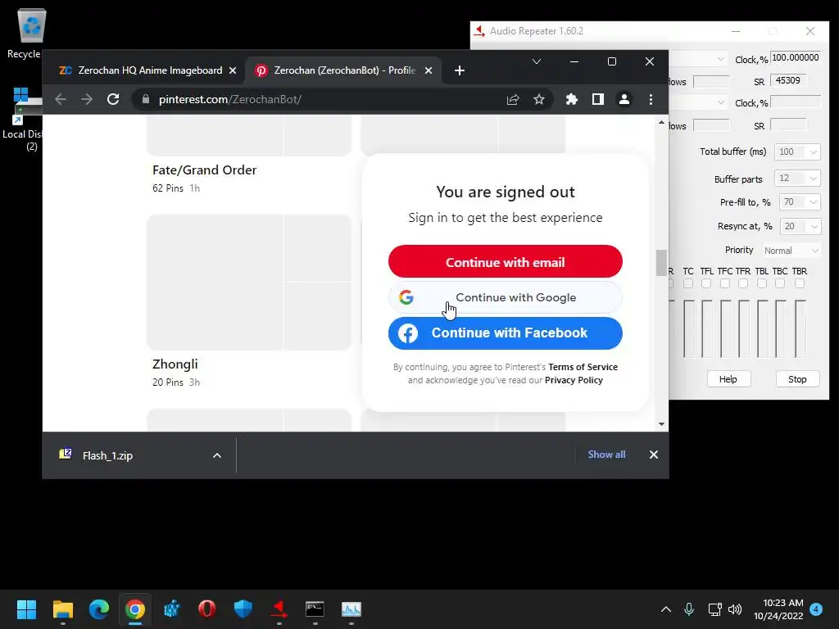
Task: Open File Explorer from the taskbar
Action: click(62, 609)
